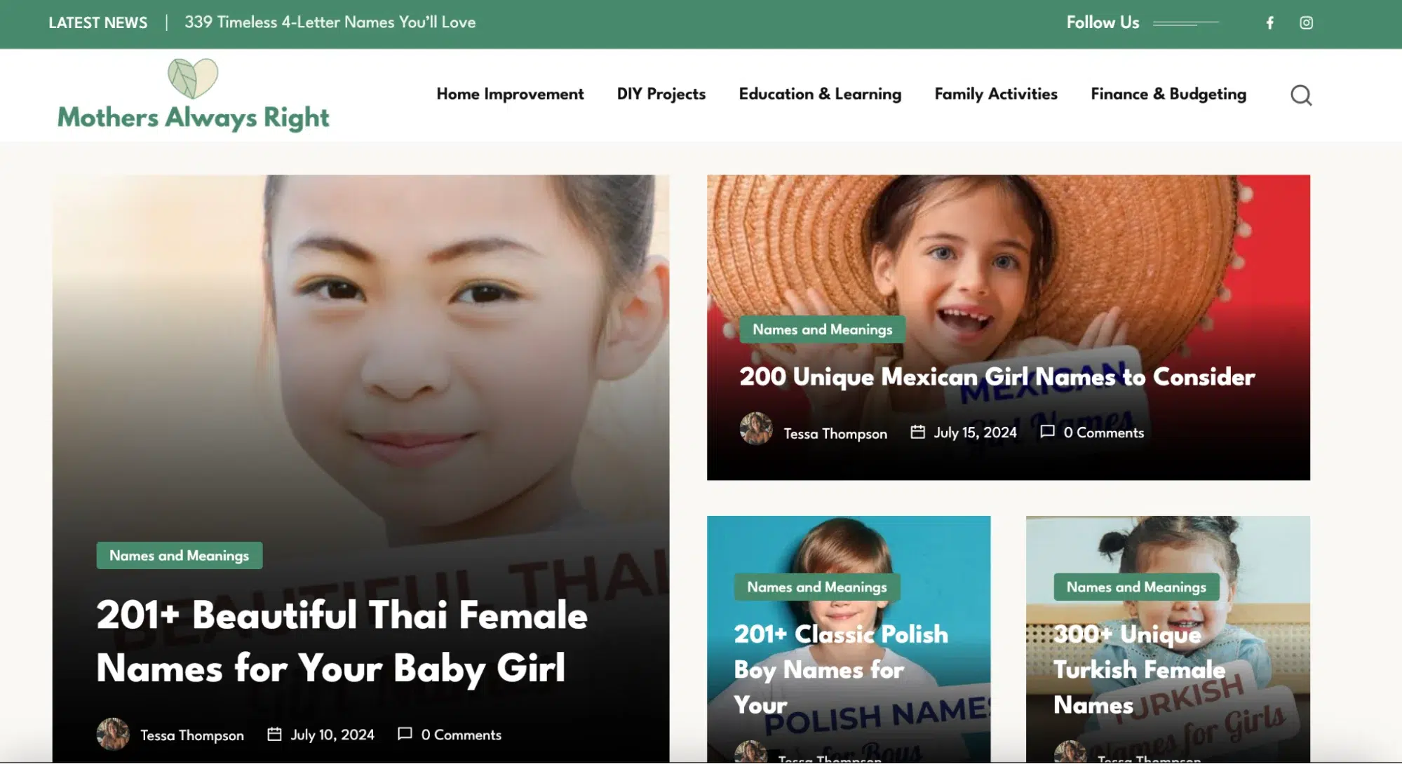Click Tessa Thompson avatar on Thai names post

pyautogui.click(x=113, y=734)
